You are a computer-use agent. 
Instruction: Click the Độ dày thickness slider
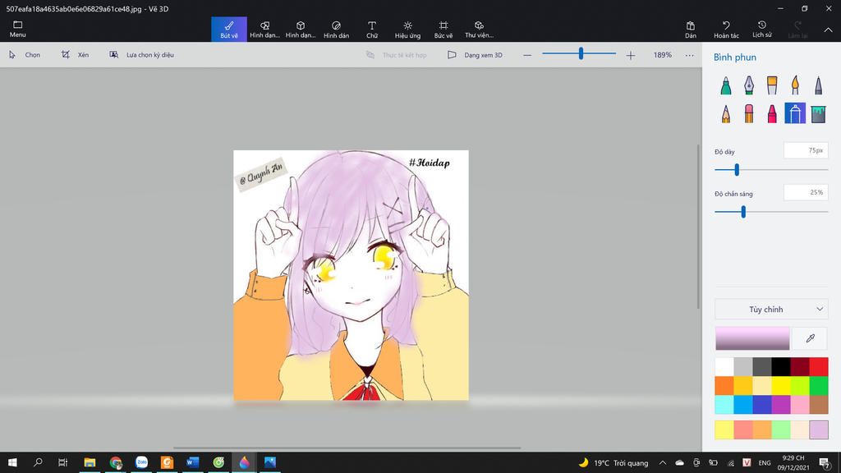(771, 169)
